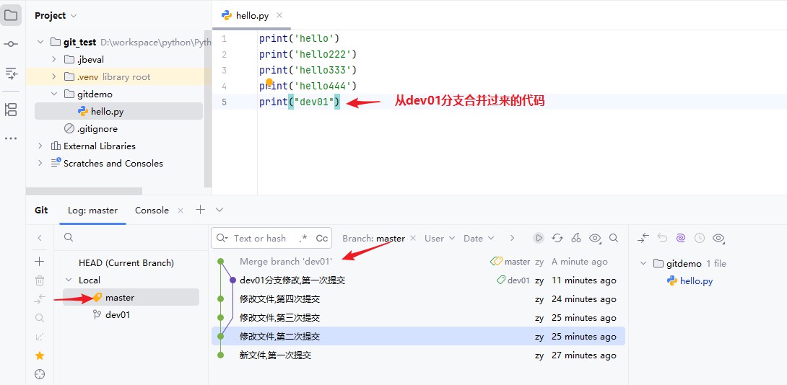787x385 pixels.
Task: Click the branches pane search icon
Action: coord(69,238)
